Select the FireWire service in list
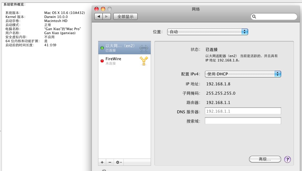 click(x=125, y=61)
